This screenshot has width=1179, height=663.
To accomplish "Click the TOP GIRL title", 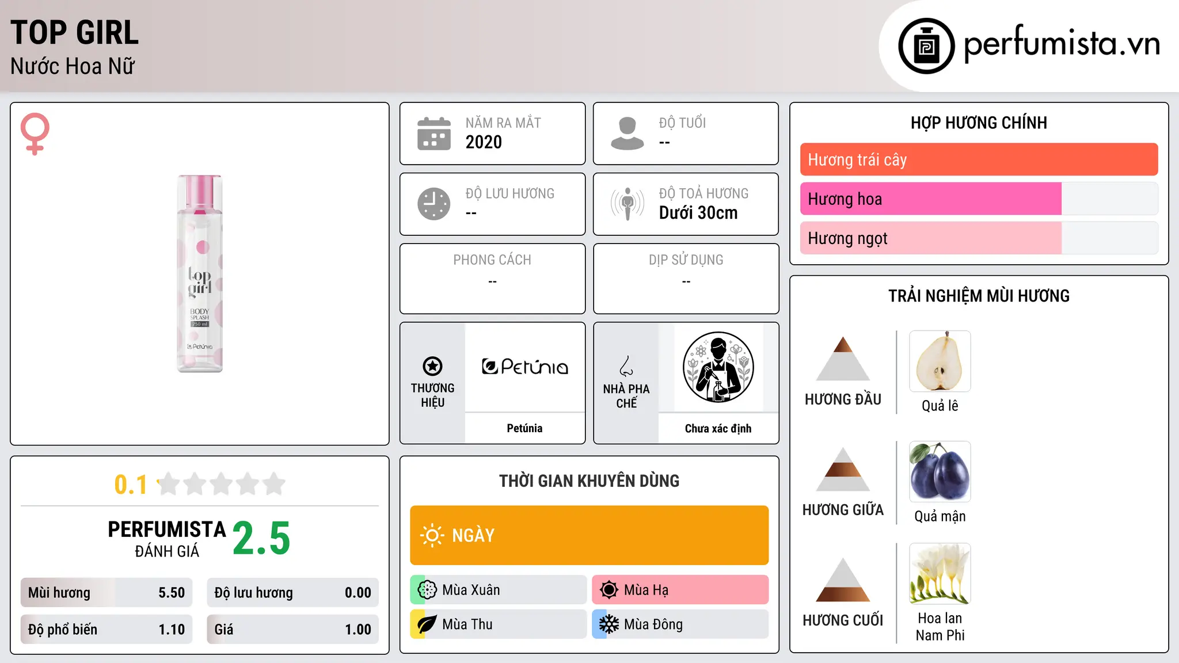I will (x=75, y=32).
